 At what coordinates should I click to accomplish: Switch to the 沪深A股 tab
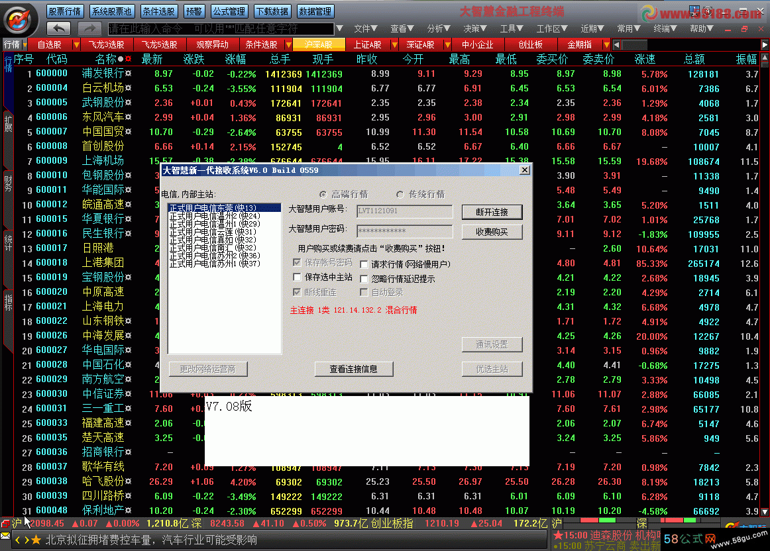(318, 44)
